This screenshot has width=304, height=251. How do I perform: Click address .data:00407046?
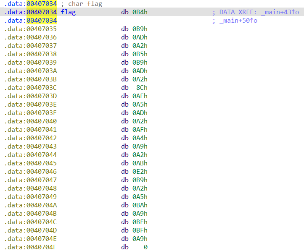point(30,172)
